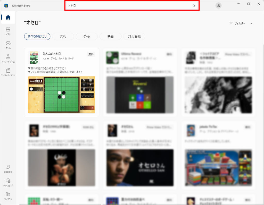Image resolution: width=264 pixels, height=205 pixels.
Task: Open the アプリ section in sidebar
Action: 8,31
